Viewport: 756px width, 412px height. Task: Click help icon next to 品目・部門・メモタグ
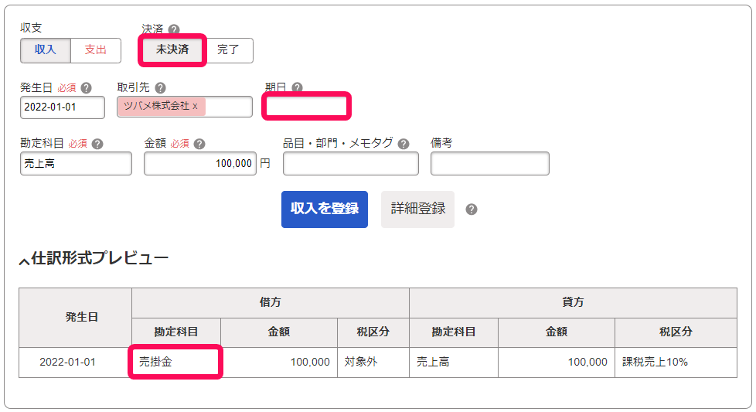click(x=404, y=144)
